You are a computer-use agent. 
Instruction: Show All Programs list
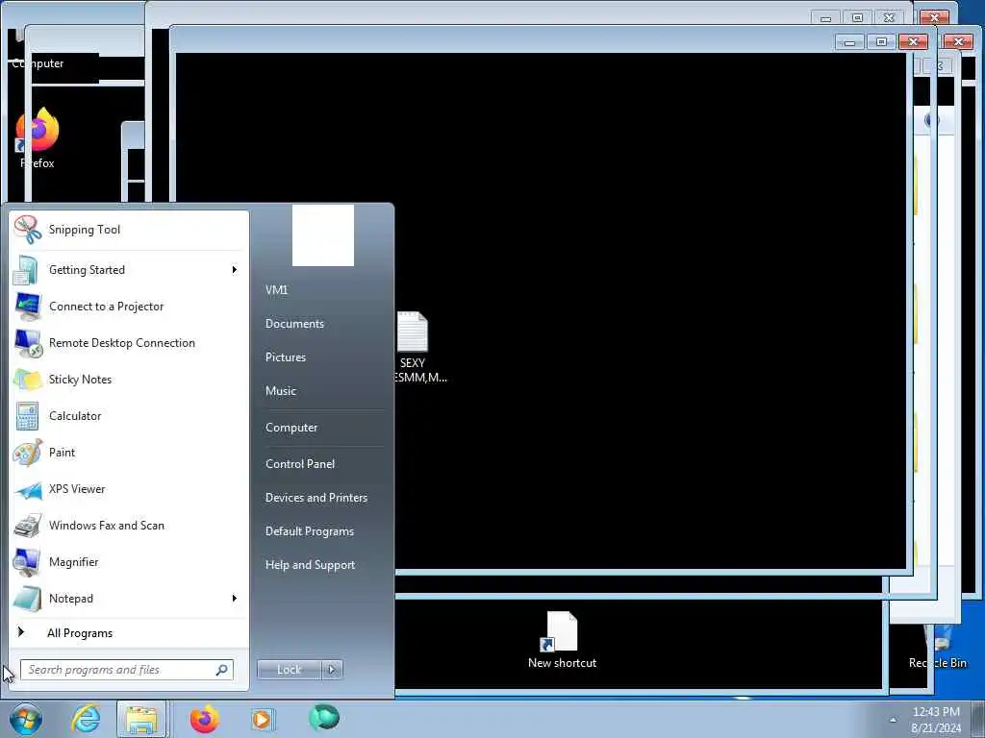point(129,632)
